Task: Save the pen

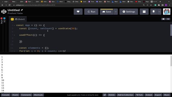Action: [x=107, y=12]
